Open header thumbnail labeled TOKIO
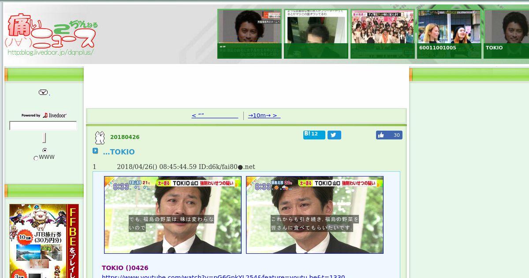The width and height of the screenshot is (529, 278). [506, 34]
